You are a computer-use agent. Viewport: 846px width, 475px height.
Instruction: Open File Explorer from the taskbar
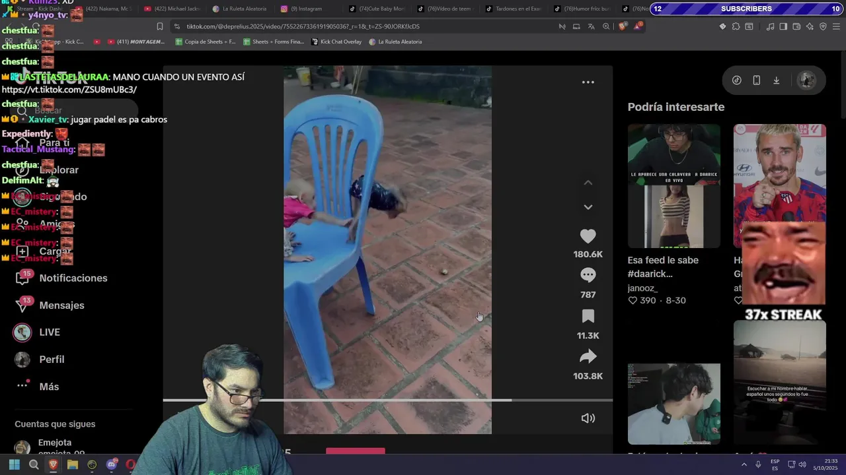coord(73,464)
